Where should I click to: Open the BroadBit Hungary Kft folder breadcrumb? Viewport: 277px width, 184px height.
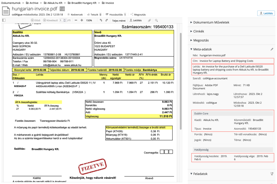[x=82, y=3]
